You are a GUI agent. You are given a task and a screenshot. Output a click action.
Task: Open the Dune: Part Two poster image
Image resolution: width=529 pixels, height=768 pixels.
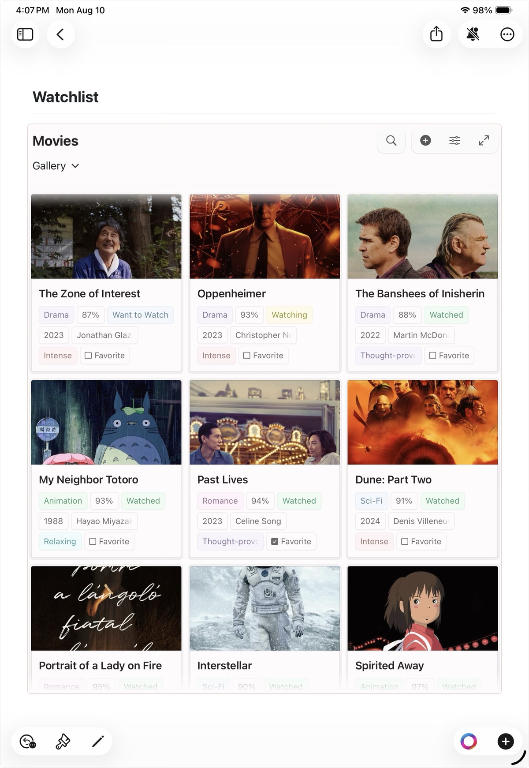423,422
